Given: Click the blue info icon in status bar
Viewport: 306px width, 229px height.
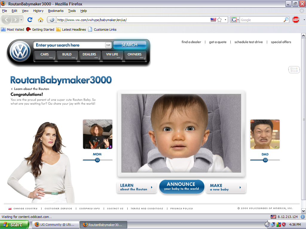Looking at the screenshot, I should [302, 217].
